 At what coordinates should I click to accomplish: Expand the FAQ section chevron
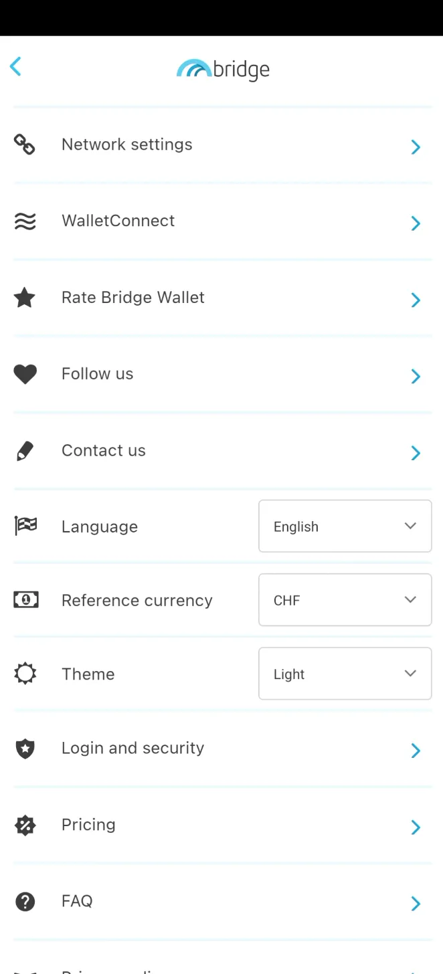pos(415,904)
